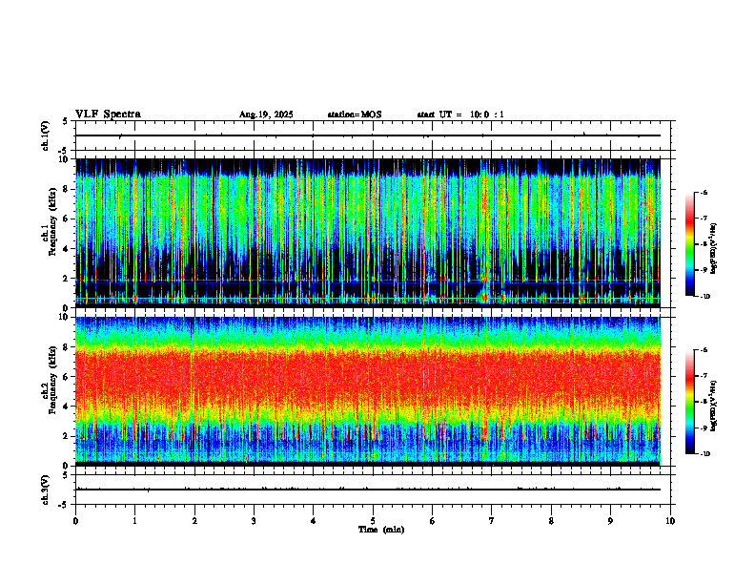The image size is (755, 584).
Task: Click the ch.1 color bar "-9" tick label
Action: 704,270
